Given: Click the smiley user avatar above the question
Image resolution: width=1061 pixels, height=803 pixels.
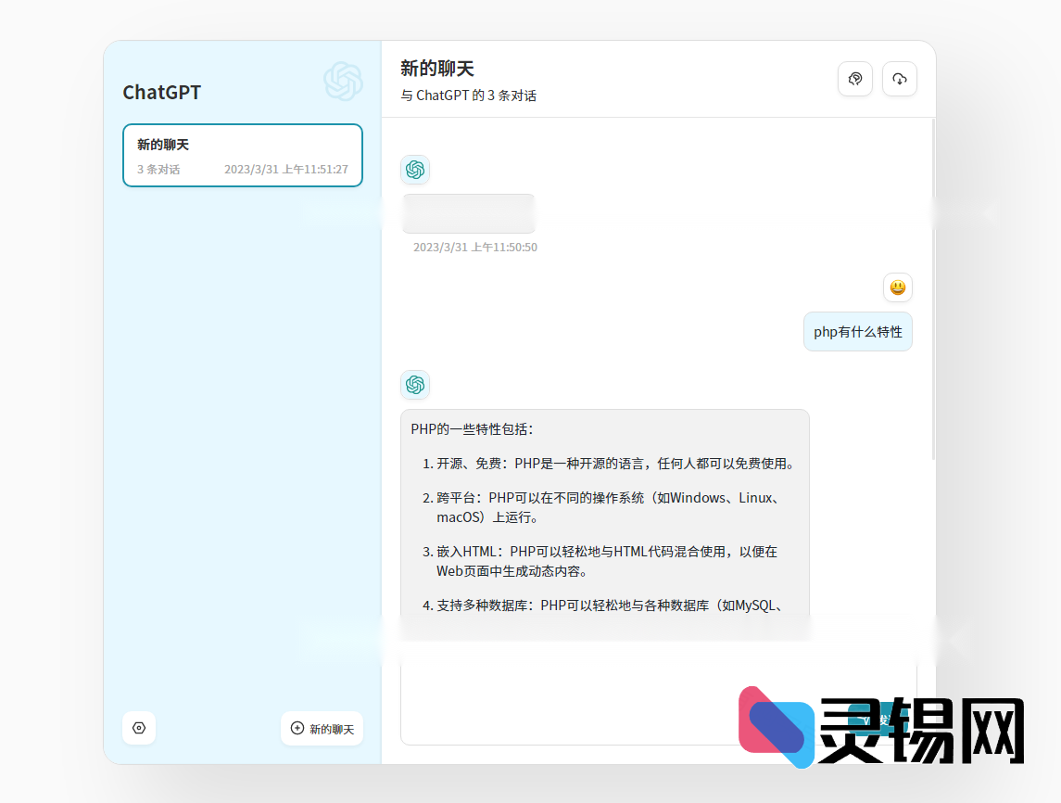Looking at the screenshot, I should coord(897,287).
